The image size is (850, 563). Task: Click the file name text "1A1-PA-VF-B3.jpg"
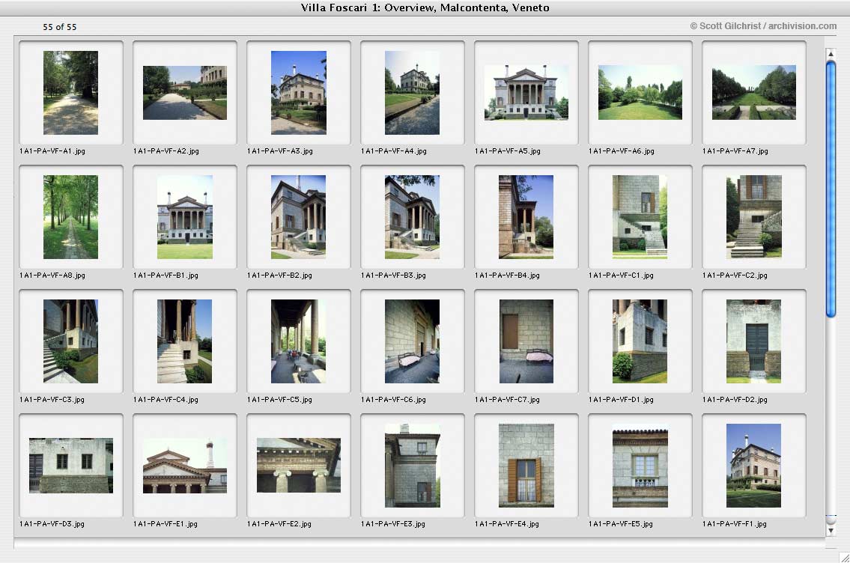tap(394, 276)
